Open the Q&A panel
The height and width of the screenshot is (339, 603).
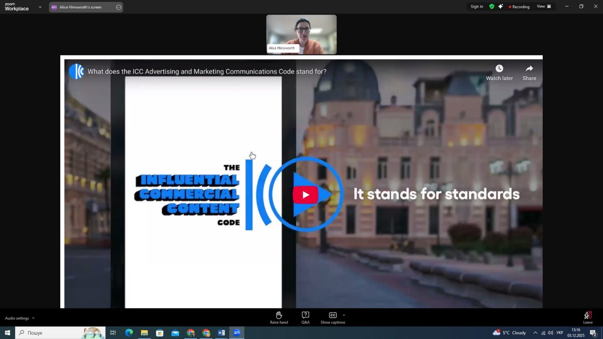click(x=305, y=317)
